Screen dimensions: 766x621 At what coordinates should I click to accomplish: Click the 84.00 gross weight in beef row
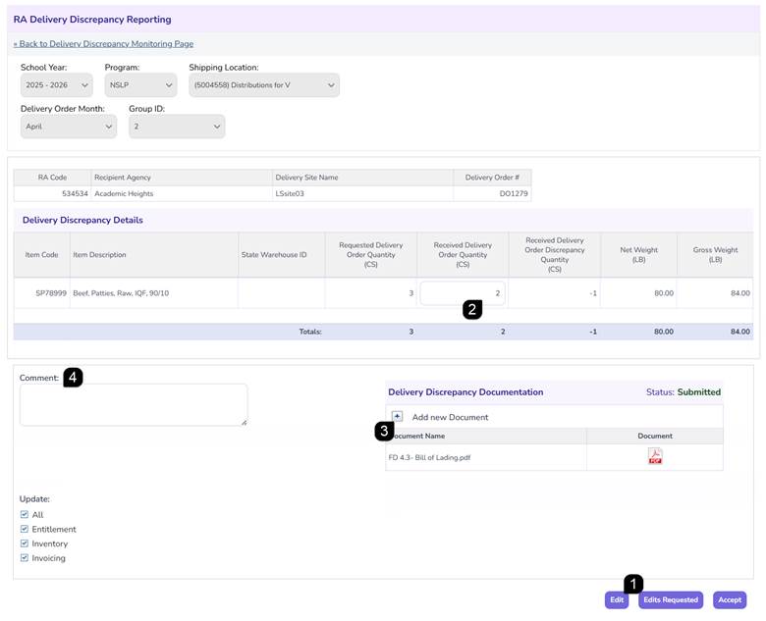[740, 293]
